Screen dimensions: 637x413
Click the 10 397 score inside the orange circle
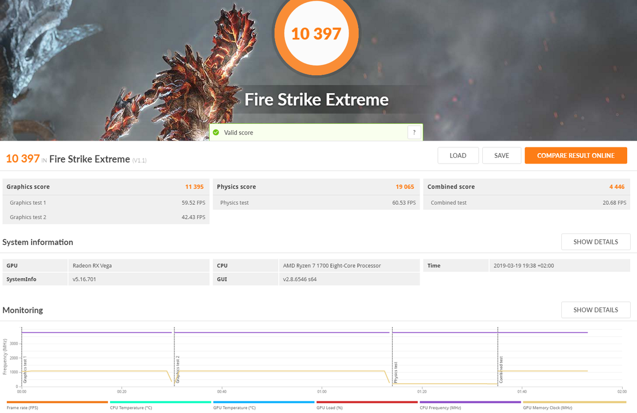[x=316, y=34]
